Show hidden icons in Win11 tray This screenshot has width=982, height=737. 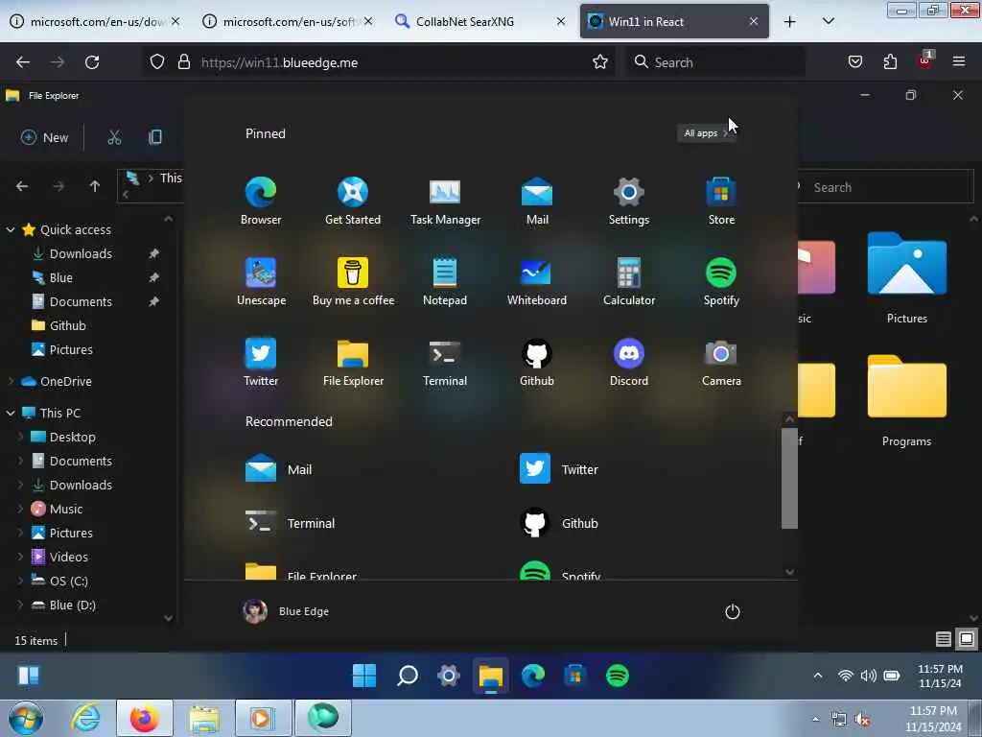coord(817,676)
